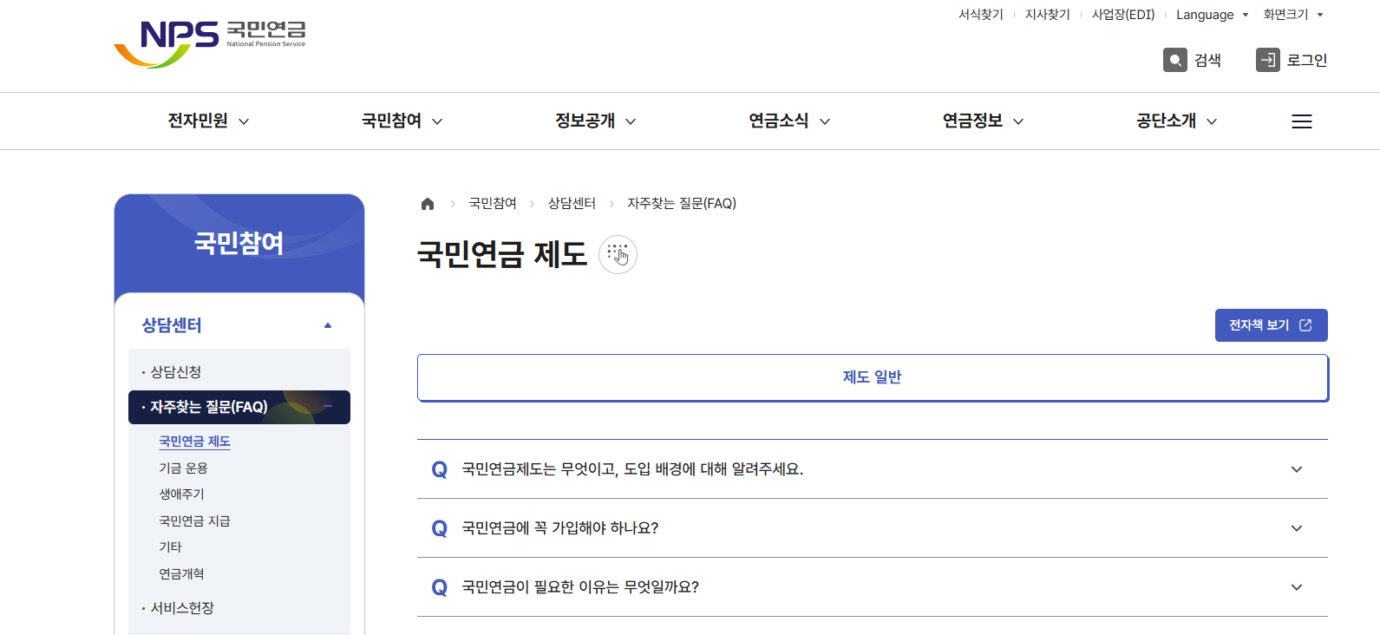Select 국민연금 제도 sidebar item
The height and width of the screenshot is (635, 1380).
(194, 442)
